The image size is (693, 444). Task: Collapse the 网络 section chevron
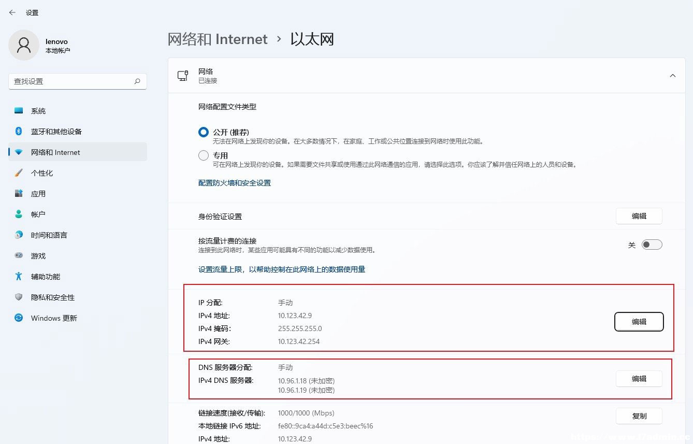click(x=673, y=76)
